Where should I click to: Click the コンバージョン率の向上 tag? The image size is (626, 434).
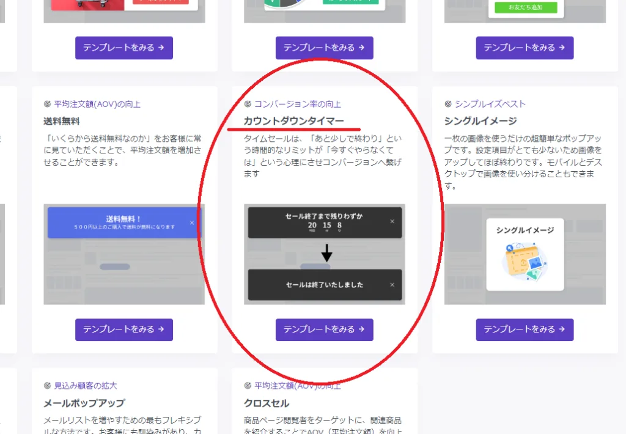(298, 104)
